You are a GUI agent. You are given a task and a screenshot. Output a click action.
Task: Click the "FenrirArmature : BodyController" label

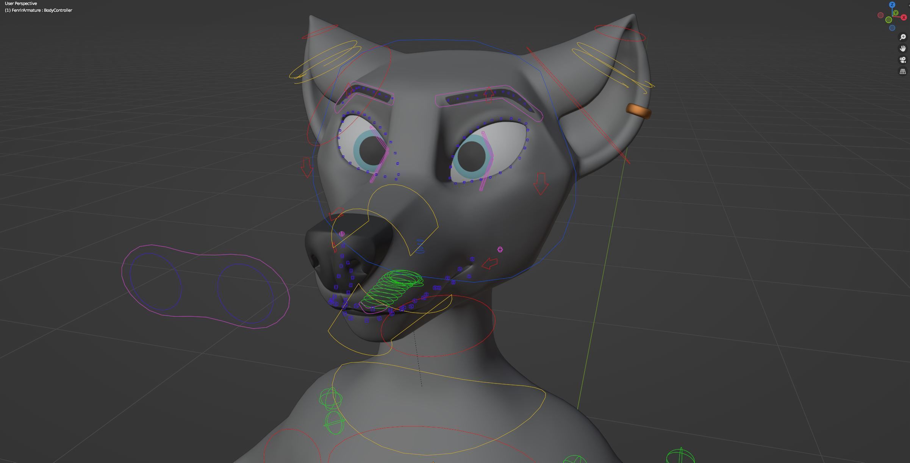click(x=42, y=10)
